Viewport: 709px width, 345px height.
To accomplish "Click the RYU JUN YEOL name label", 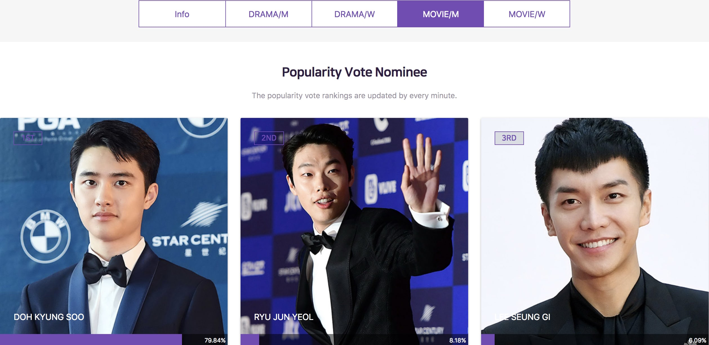I will tap(283, 317).
